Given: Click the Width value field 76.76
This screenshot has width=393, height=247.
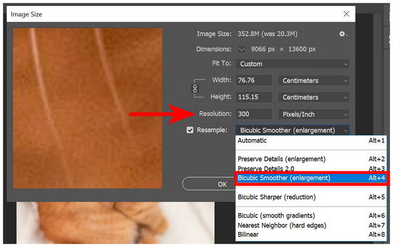Looking at the screenshot, I should [254, 80].
